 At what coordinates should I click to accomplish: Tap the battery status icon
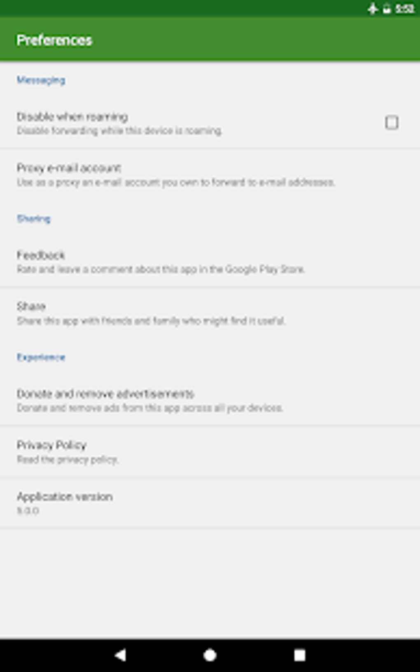coord(387,9)
